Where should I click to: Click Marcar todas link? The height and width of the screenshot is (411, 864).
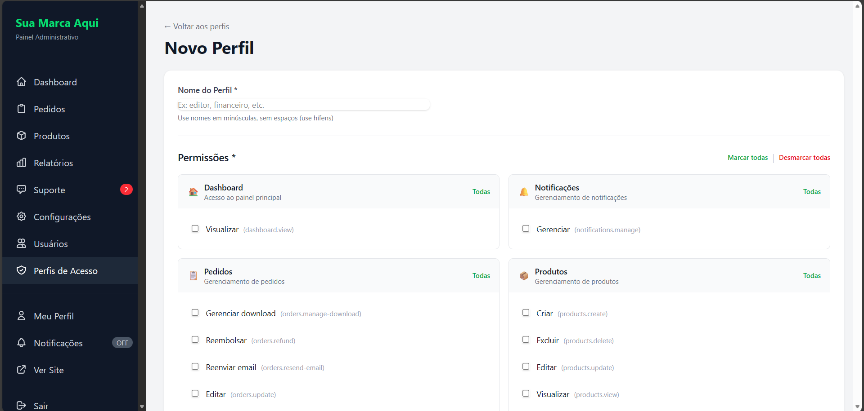tap(747, 158)
